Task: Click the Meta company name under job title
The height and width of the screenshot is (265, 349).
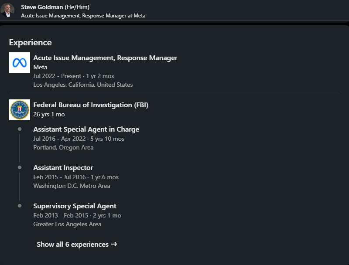Action: coord(40,68)
